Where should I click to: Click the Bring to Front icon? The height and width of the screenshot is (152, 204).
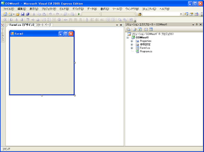click(120, 20)
